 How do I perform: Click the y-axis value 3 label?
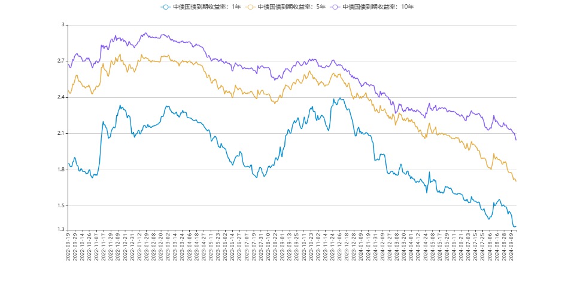pyautogui.click(x=62, y=25)
